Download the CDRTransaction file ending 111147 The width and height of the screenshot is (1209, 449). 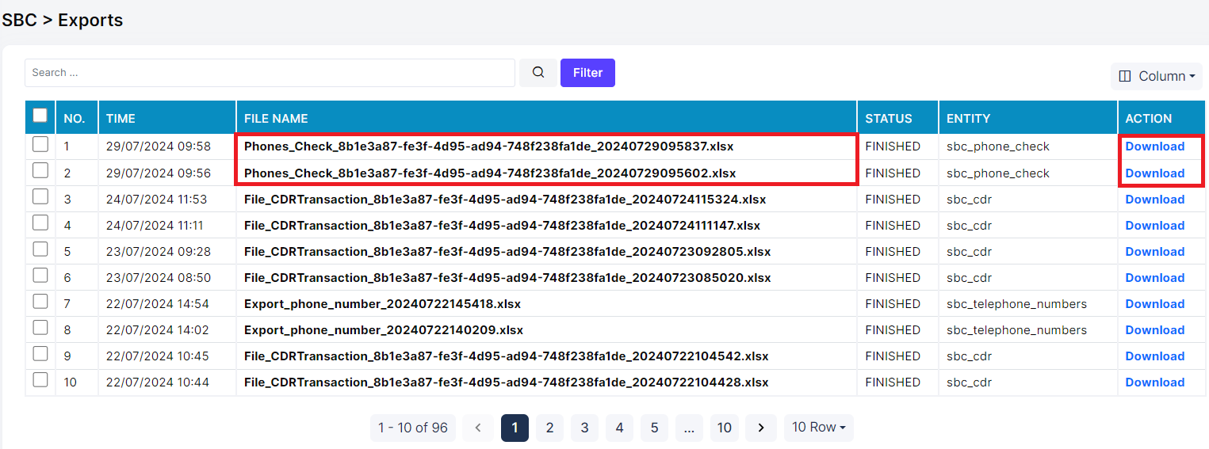click(1155, 225)
